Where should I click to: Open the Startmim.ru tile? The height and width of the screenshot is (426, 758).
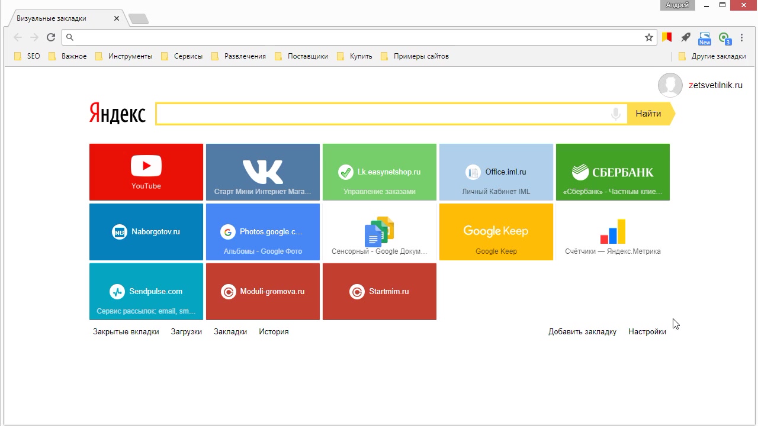click(x=380, y=292)
